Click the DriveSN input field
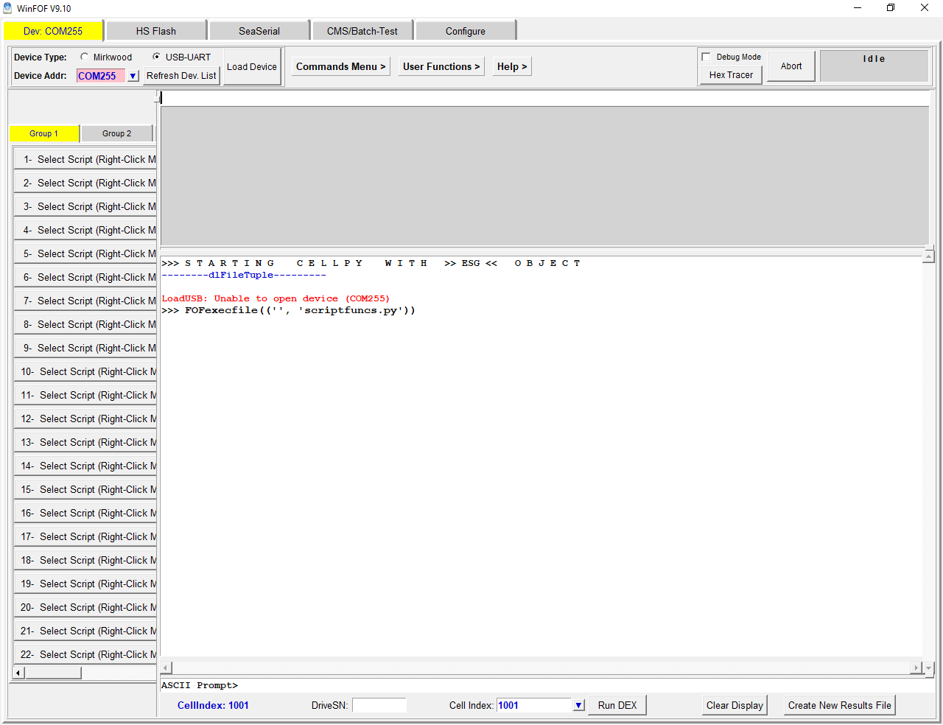The width and height of the screenshot is (943, 725). [379, 705]
